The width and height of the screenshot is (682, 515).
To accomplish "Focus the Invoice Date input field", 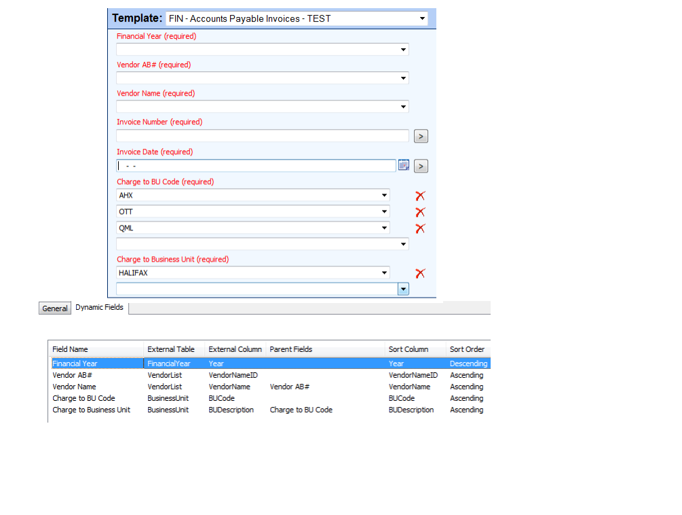I will 257,165.
